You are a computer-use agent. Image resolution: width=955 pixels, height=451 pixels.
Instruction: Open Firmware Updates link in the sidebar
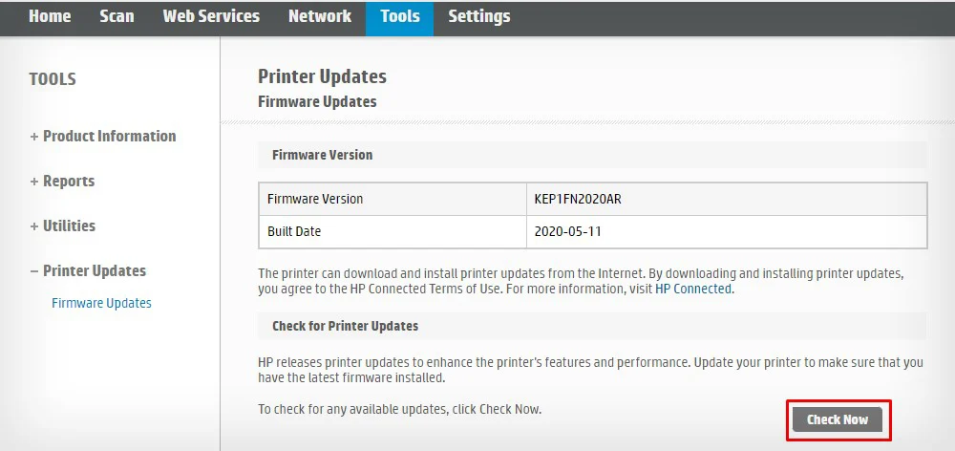click(101, 303)
